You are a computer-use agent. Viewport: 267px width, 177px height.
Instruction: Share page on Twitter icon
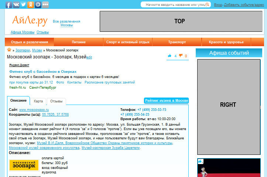[23, 5]
